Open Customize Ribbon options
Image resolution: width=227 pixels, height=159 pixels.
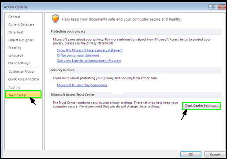tap(22, 71)
